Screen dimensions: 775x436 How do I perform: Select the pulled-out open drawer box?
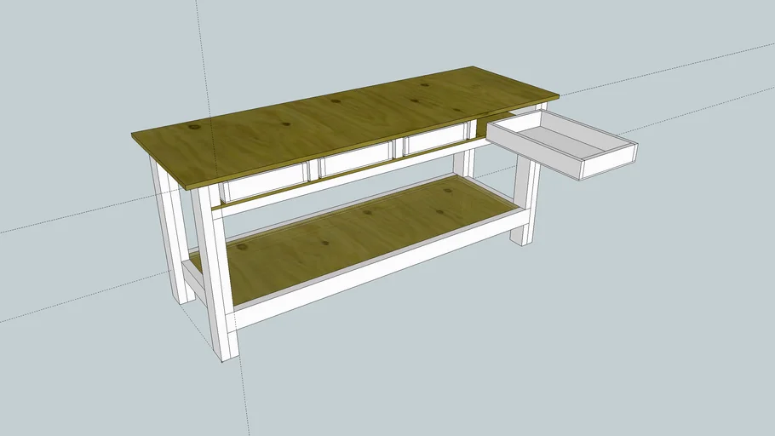coord(561,144)
